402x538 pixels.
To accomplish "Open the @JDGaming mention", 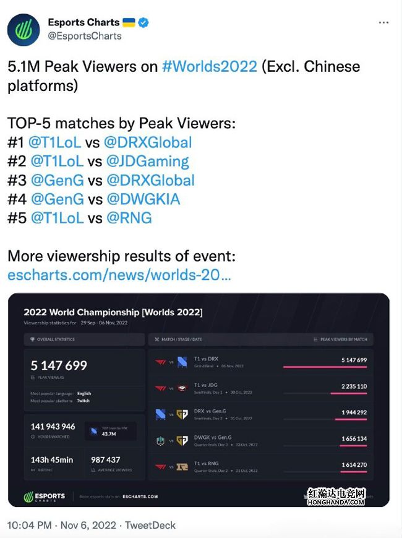I will (148, 161).
